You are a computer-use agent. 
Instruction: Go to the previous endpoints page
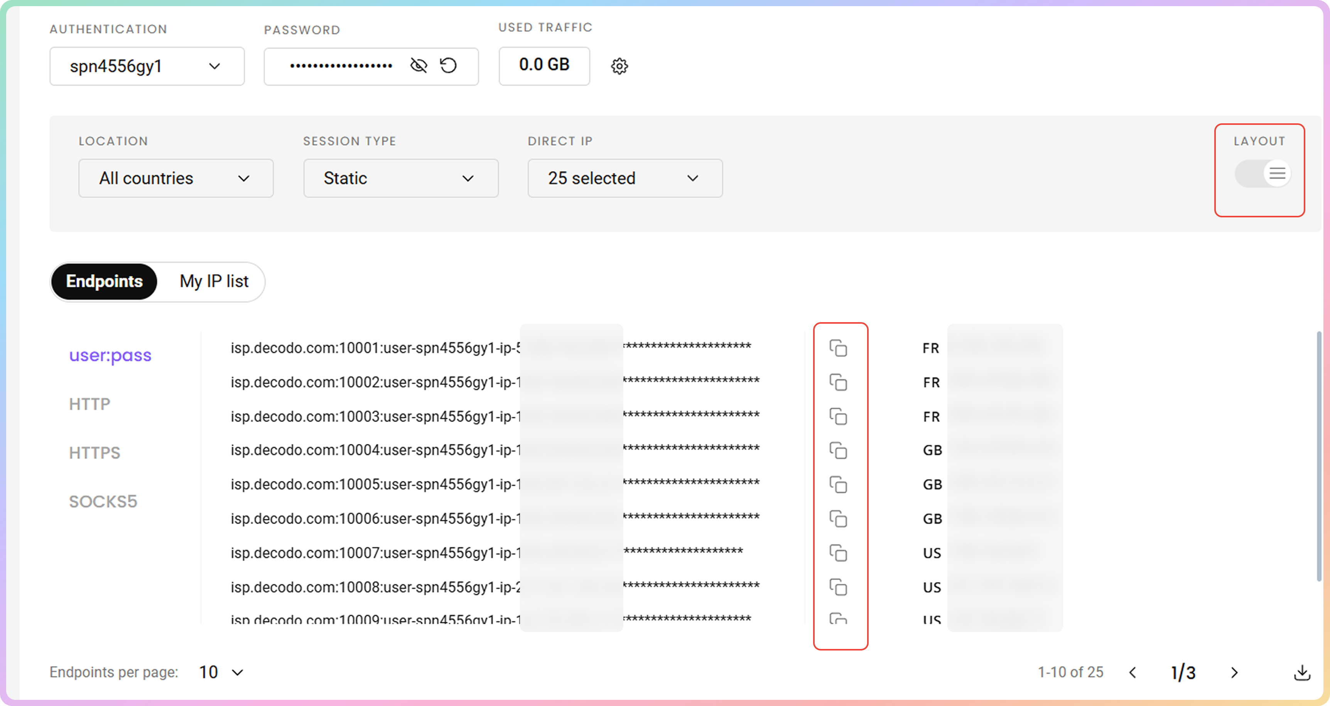coord(1133,672)
